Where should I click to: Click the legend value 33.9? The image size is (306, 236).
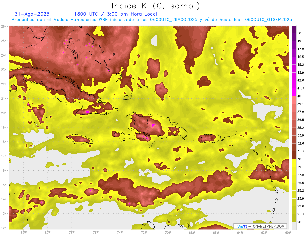coord(300,135)
